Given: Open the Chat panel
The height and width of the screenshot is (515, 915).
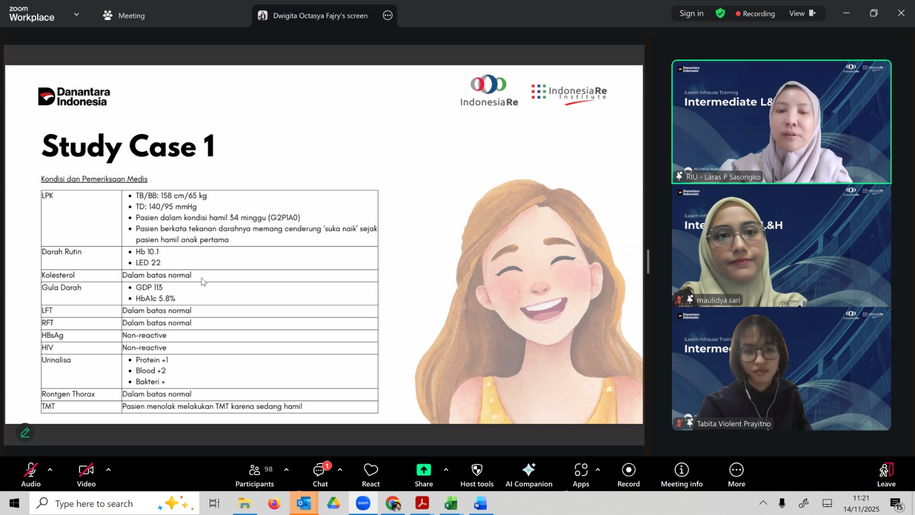Looking at the screenshot, I should tap(320, 475).
